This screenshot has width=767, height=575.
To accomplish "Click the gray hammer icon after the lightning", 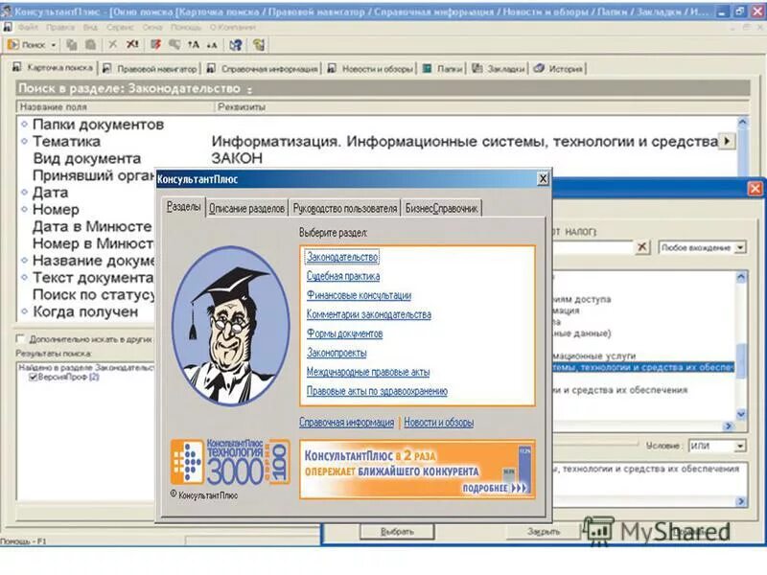I will click(174, 45).
